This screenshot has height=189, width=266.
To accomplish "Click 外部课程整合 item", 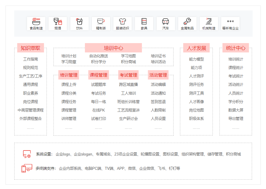I will tap(31, 119).
